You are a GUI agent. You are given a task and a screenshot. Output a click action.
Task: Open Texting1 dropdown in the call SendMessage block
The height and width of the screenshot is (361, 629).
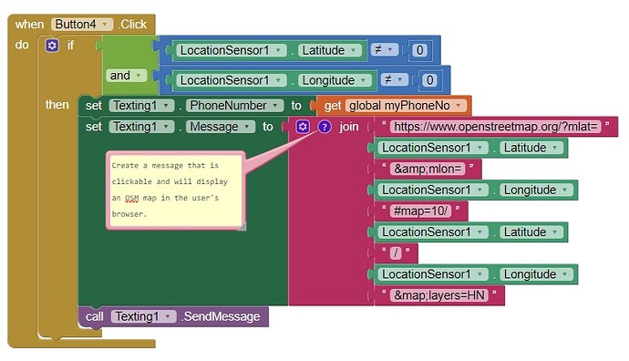(143, 316)
